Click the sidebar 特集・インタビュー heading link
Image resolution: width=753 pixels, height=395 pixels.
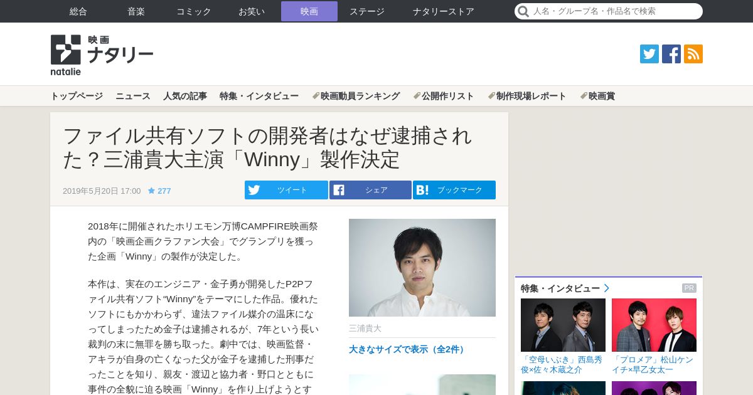tap(560, 288)
